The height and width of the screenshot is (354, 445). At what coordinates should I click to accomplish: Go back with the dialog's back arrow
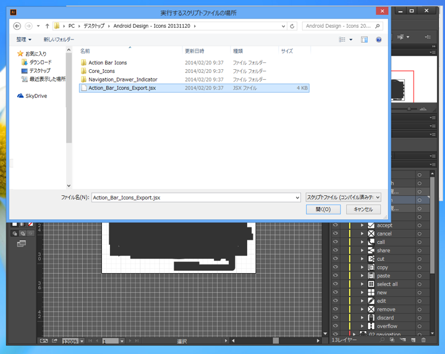17,26
